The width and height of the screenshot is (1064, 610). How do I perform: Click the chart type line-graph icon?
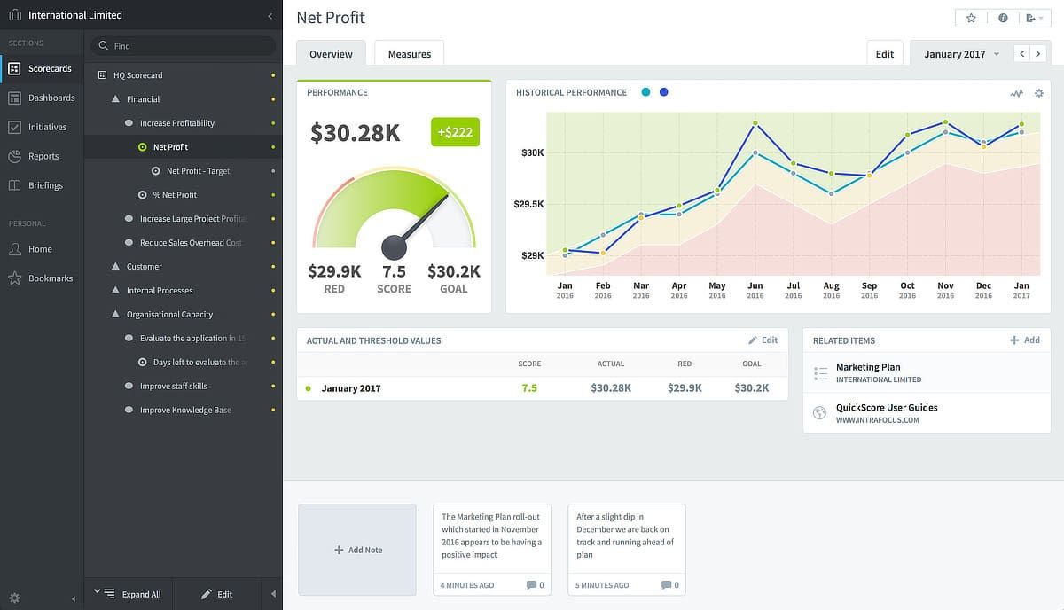1016,93
